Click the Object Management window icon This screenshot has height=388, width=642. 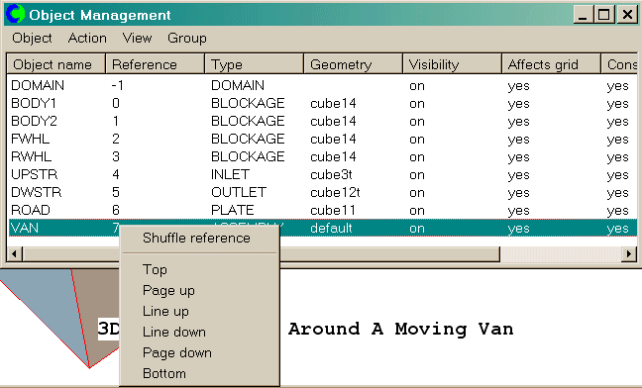15,14
